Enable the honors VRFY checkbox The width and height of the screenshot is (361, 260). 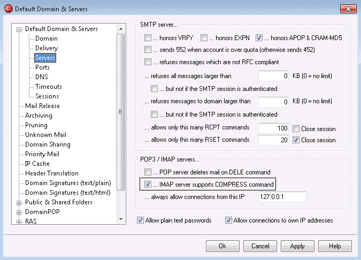tap(148, 37)
